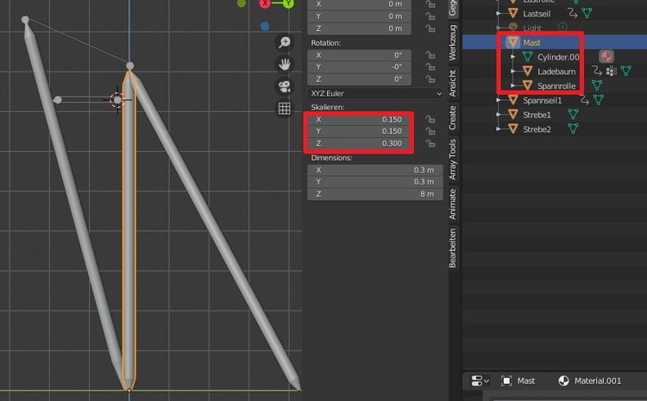Select the dimmed Light entry in outliner
Image resolution: width=647 pixels, height=401 pixels.
click(x=532, y=28)
